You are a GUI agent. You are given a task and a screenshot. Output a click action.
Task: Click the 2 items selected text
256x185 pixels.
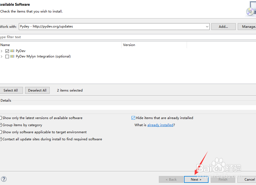pyautogui.click(x=70, y=90)
